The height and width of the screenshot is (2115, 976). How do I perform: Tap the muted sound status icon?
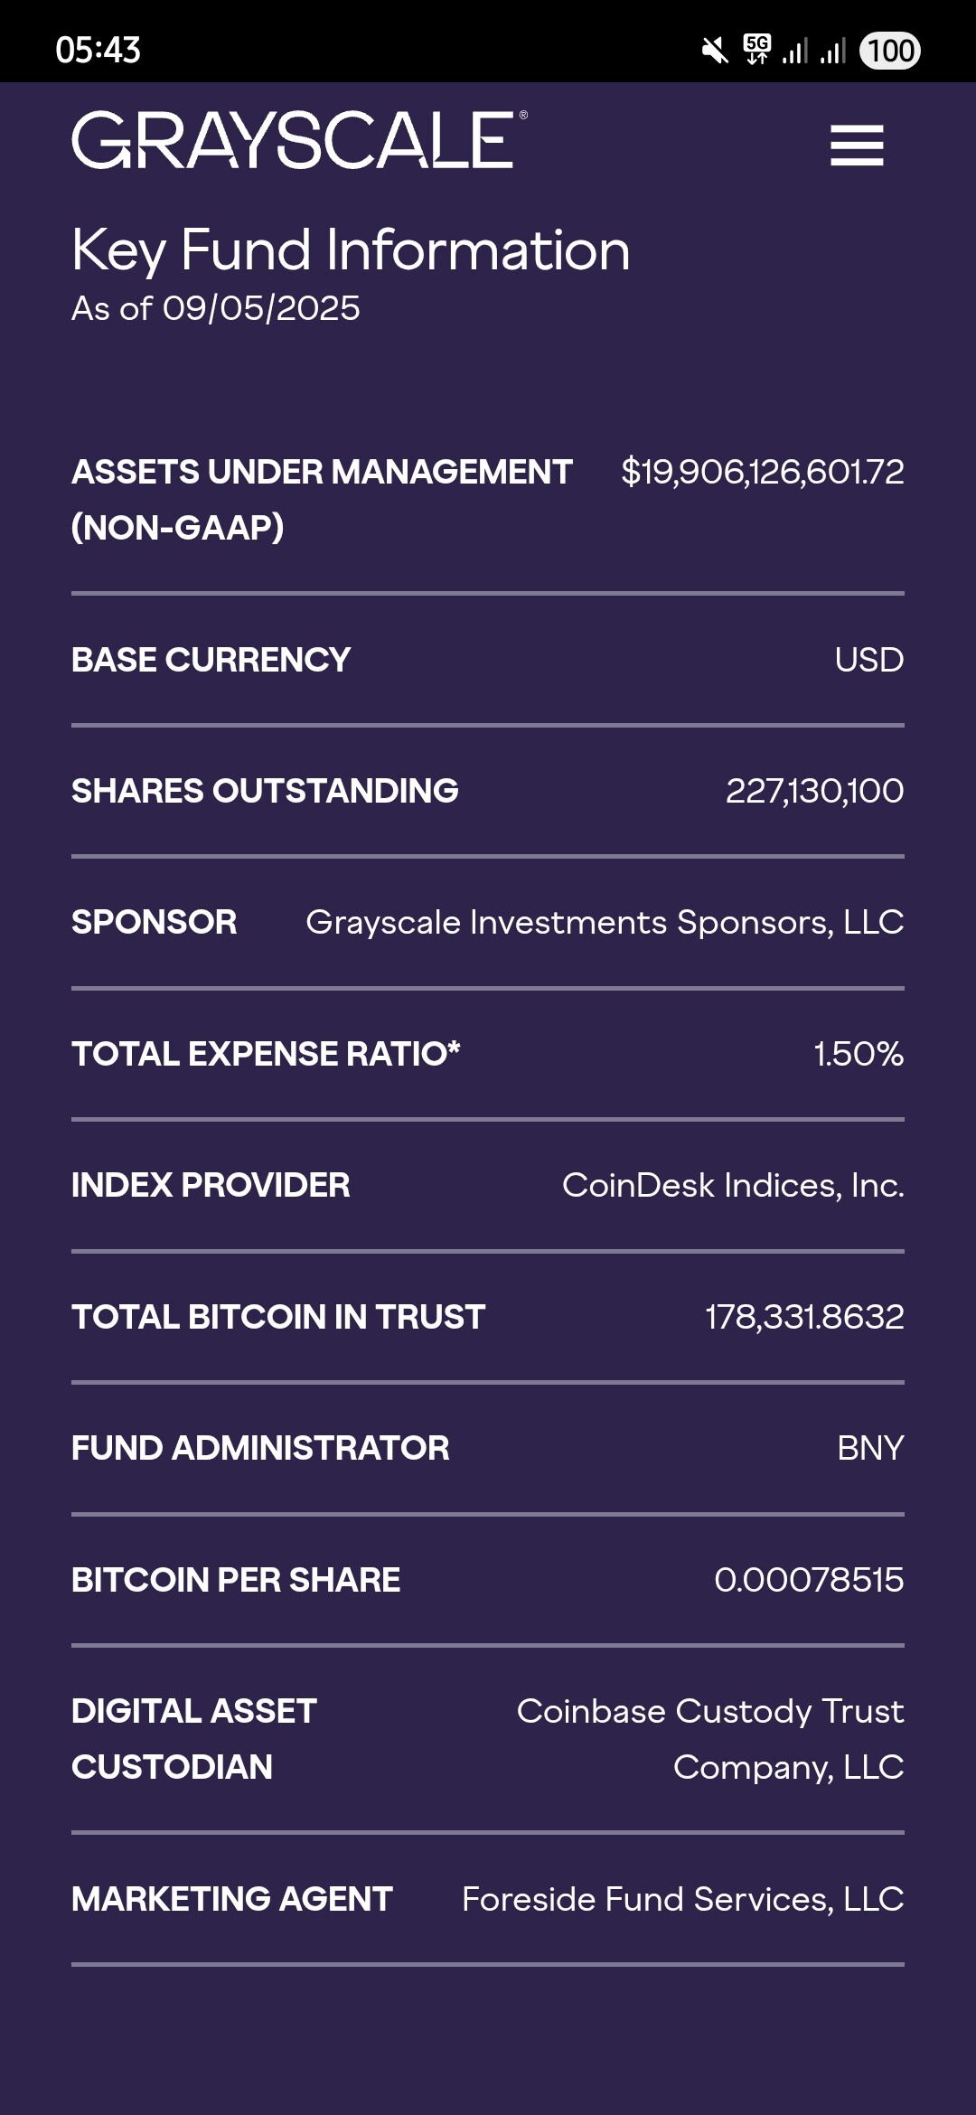point(715,51)
